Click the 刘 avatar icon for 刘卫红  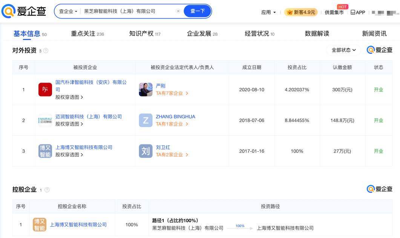point(146,151)
